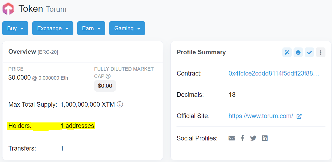Click the help icon next to Fully Diluted Market Cap

click(x=108, y=76)
